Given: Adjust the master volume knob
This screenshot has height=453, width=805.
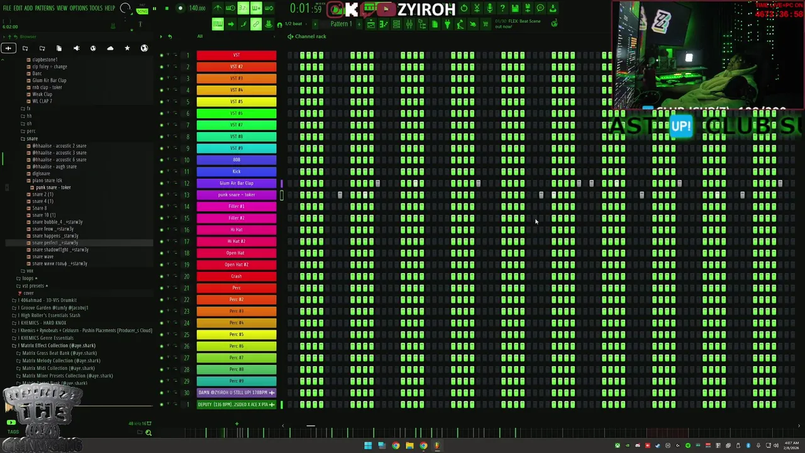Looking at the screenshot, I should click(125, 8).
